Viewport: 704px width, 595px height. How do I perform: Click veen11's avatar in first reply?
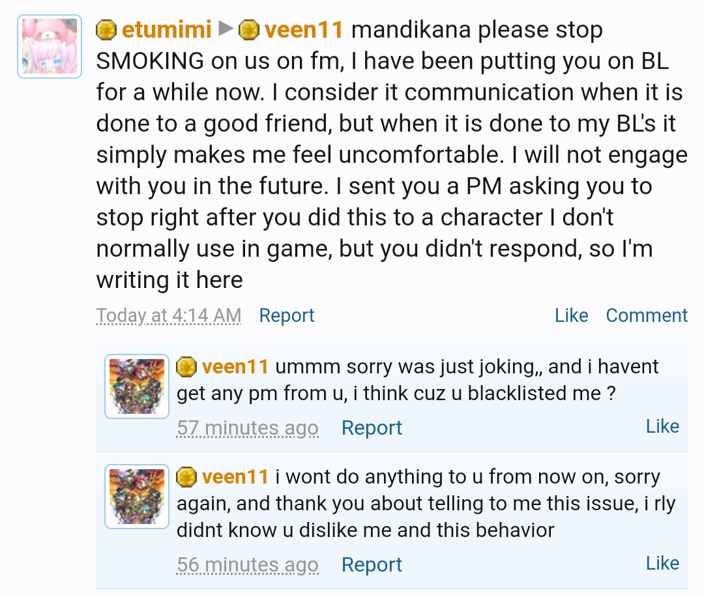[137, 386]
